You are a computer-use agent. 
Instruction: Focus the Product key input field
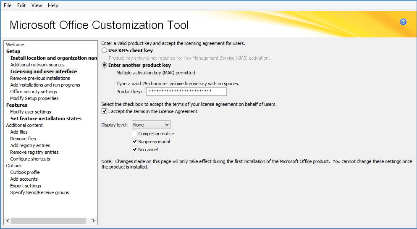click(x=186, y=92)
